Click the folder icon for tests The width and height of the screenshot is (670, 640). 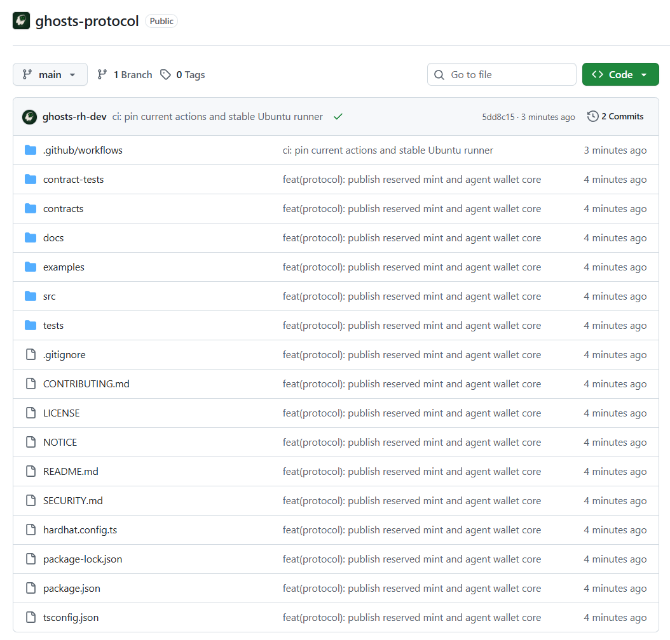click(x=31, y=326)
